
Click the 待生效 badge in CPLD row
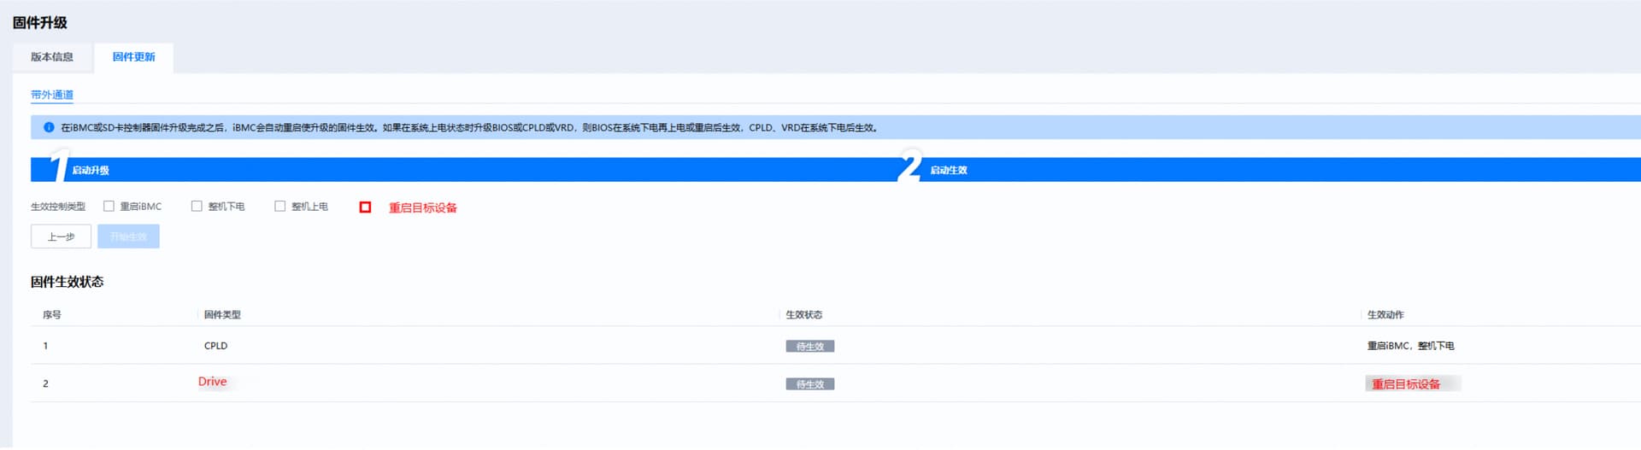[x=810, y=346]
